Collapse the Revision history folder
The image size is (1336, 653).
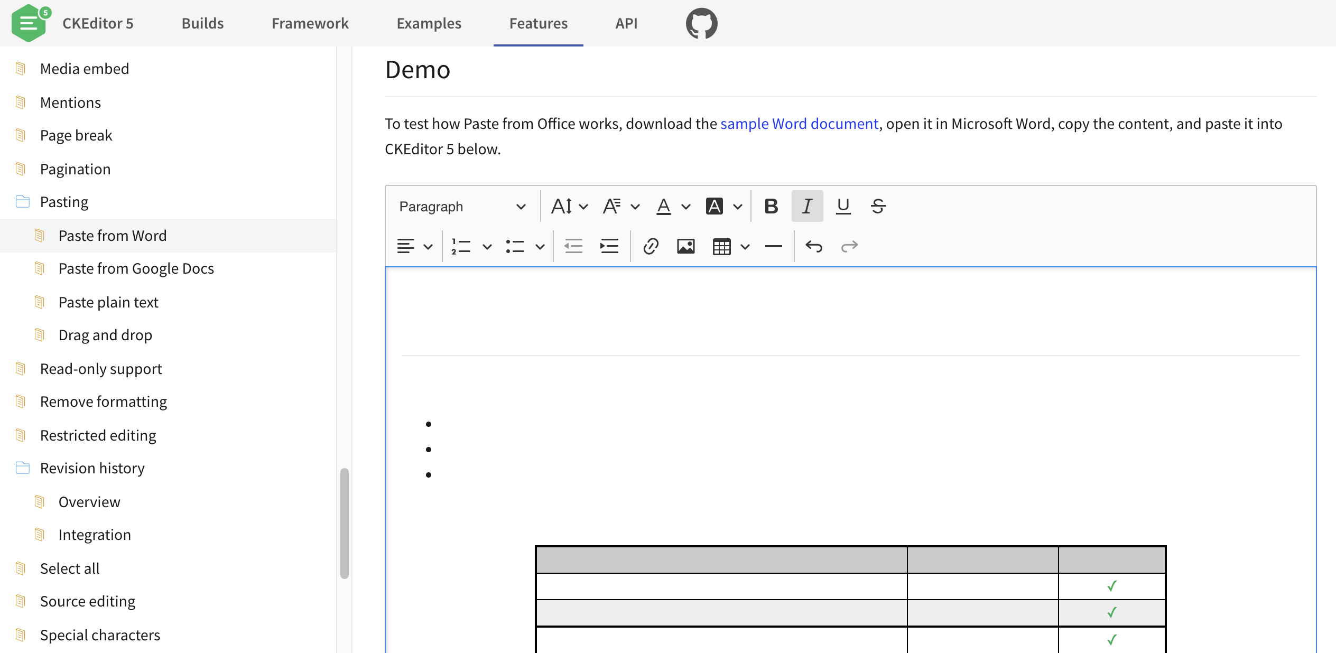tap(92, 468)
